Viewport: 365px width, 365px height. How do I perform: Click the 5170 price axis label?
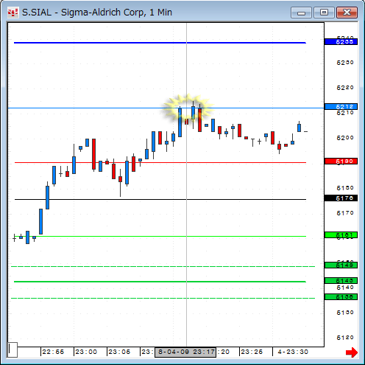(345, 213)
